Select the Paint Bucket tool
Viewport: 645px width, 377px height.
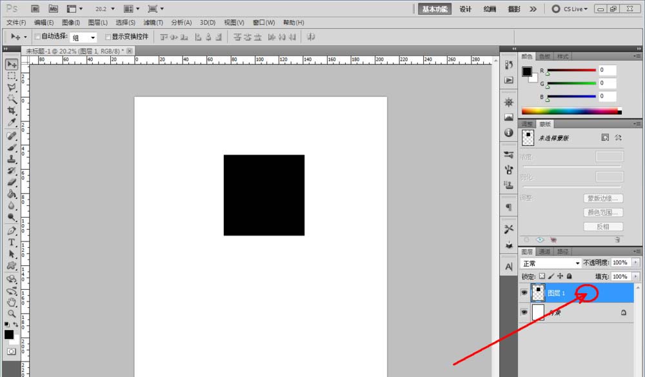[x=12, y=194]
